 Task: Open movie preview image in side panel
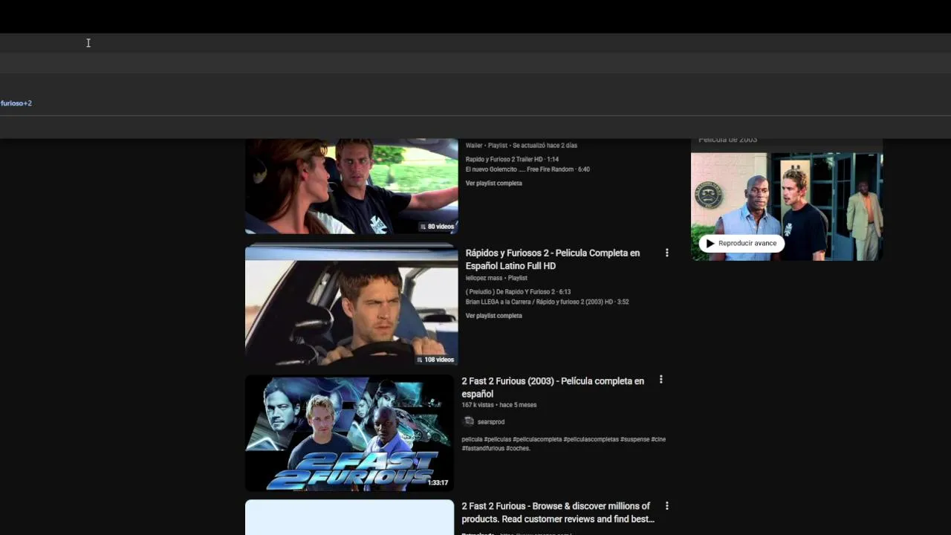point(787,207)
